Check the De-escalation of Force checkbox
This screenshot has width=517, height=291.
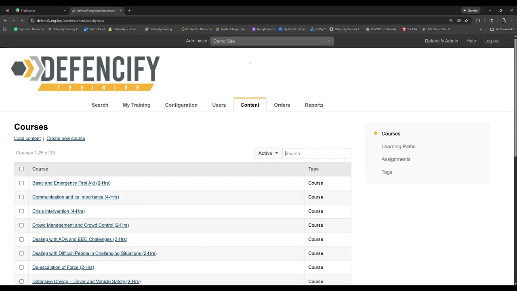coord(21,267)
